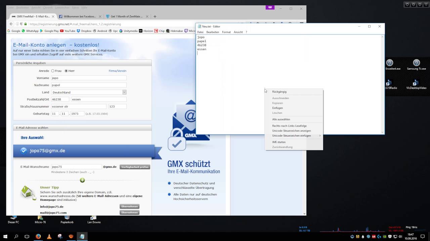Expand Unicode-Steuerzeichen einfügen submenu
The height and width of the screenshot is (241, 430).
click(x=294, y=136)
